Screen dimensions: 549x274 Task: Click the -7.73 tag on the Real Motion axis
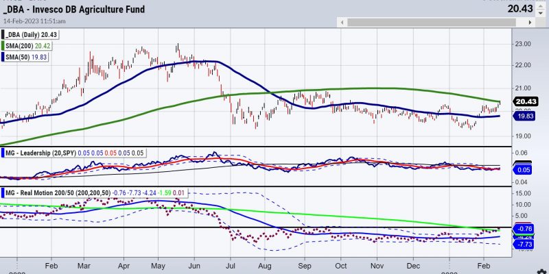523,244
